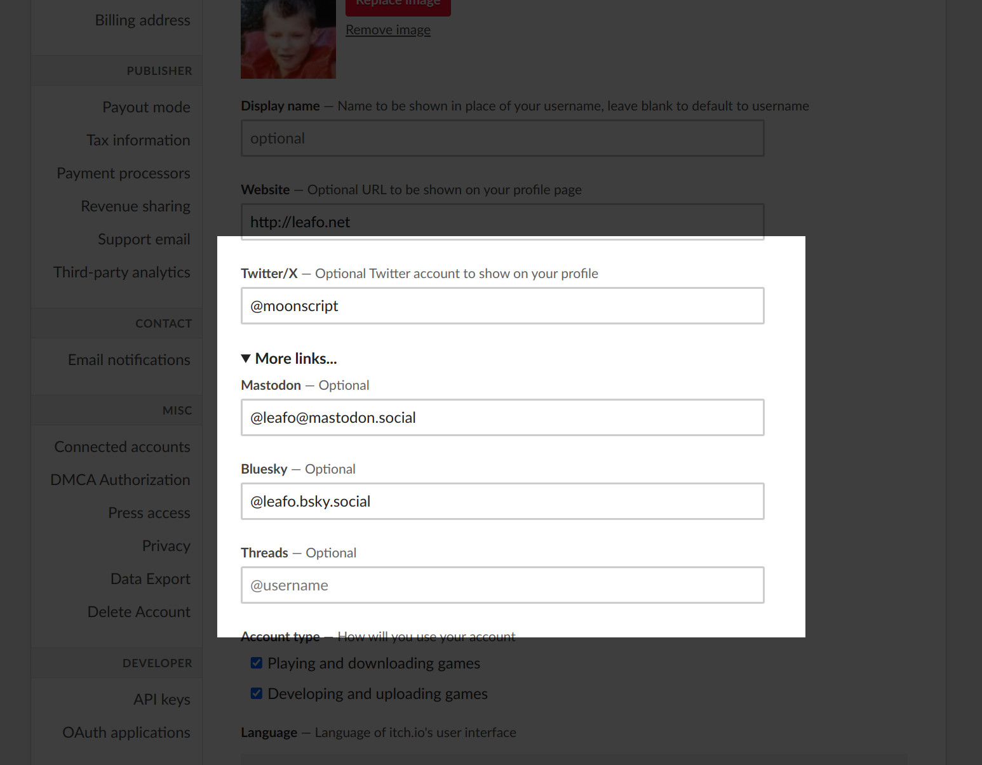Select the Mastodon handle input

point(502,418)
